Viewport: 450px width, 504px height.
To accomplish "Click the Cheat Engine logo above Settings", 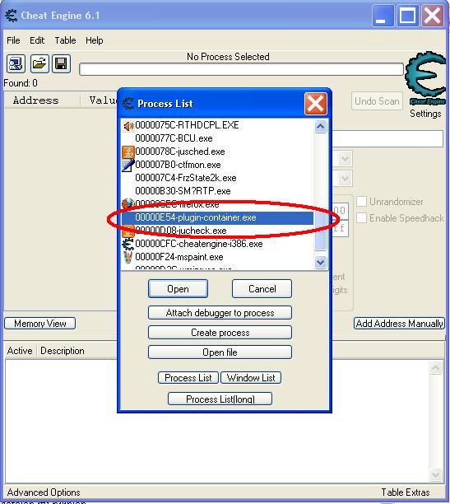I will click(426, 79).
